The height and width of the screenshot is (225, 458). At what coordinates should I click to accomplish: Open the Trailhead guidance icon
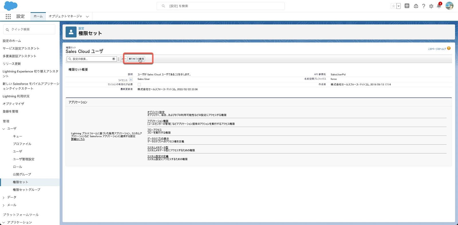[416, 6]
